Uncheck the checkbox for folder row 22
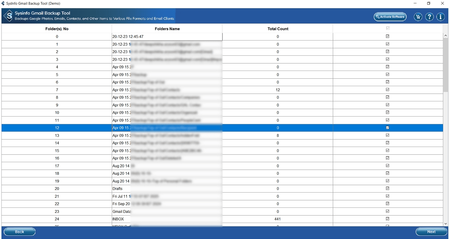Viewport: 450px width, 239px height. click(387, 204)
